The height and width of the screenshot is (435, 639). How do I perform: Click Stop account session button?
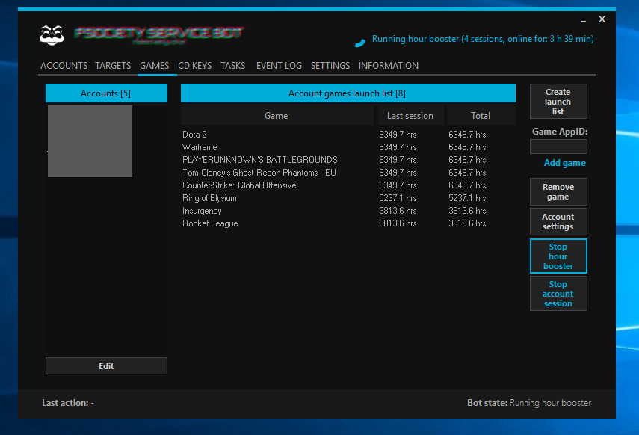pyautogui.click(x=558, y=294)
